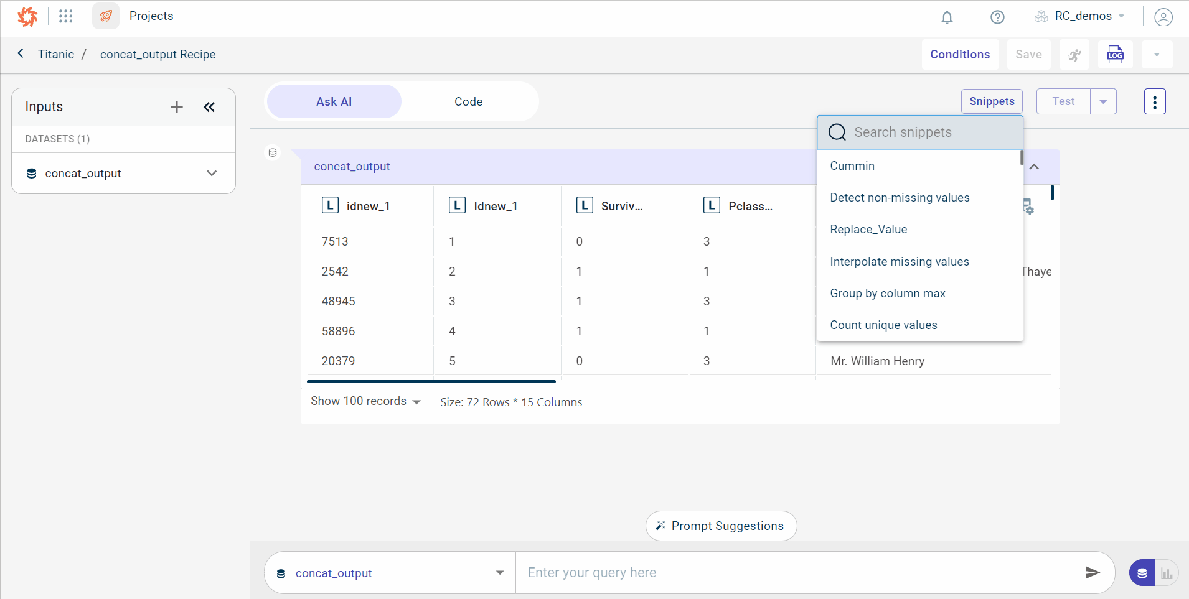Open the apps grid launcher
Screen dimensions: 1189x599
coord(66,16)
